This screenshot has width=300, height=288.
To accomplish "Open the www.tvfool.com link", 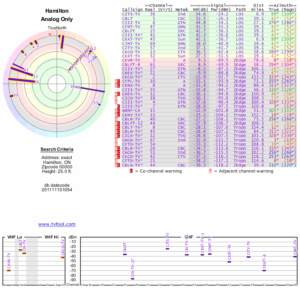I will [57, 224].
